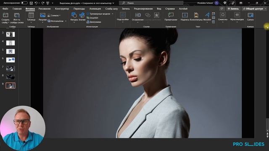Click the woman portrait image on slide

[142, 83]
